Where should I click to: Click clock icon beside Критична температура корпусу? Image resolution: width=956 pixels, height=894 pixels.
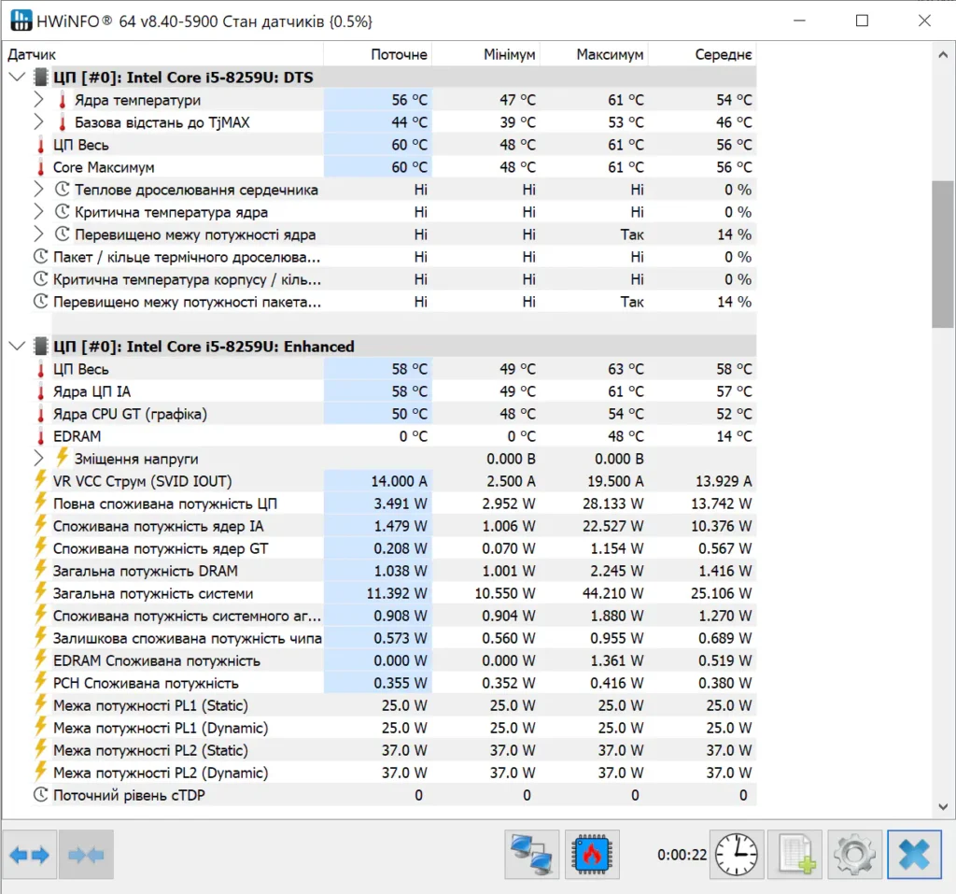point(41,279)
